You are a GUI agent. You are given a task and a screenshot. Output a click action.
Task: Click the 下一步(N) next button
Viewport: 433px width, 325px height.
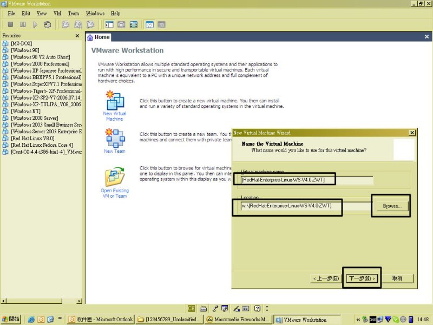pyautogui.click(x=362, y=278)
